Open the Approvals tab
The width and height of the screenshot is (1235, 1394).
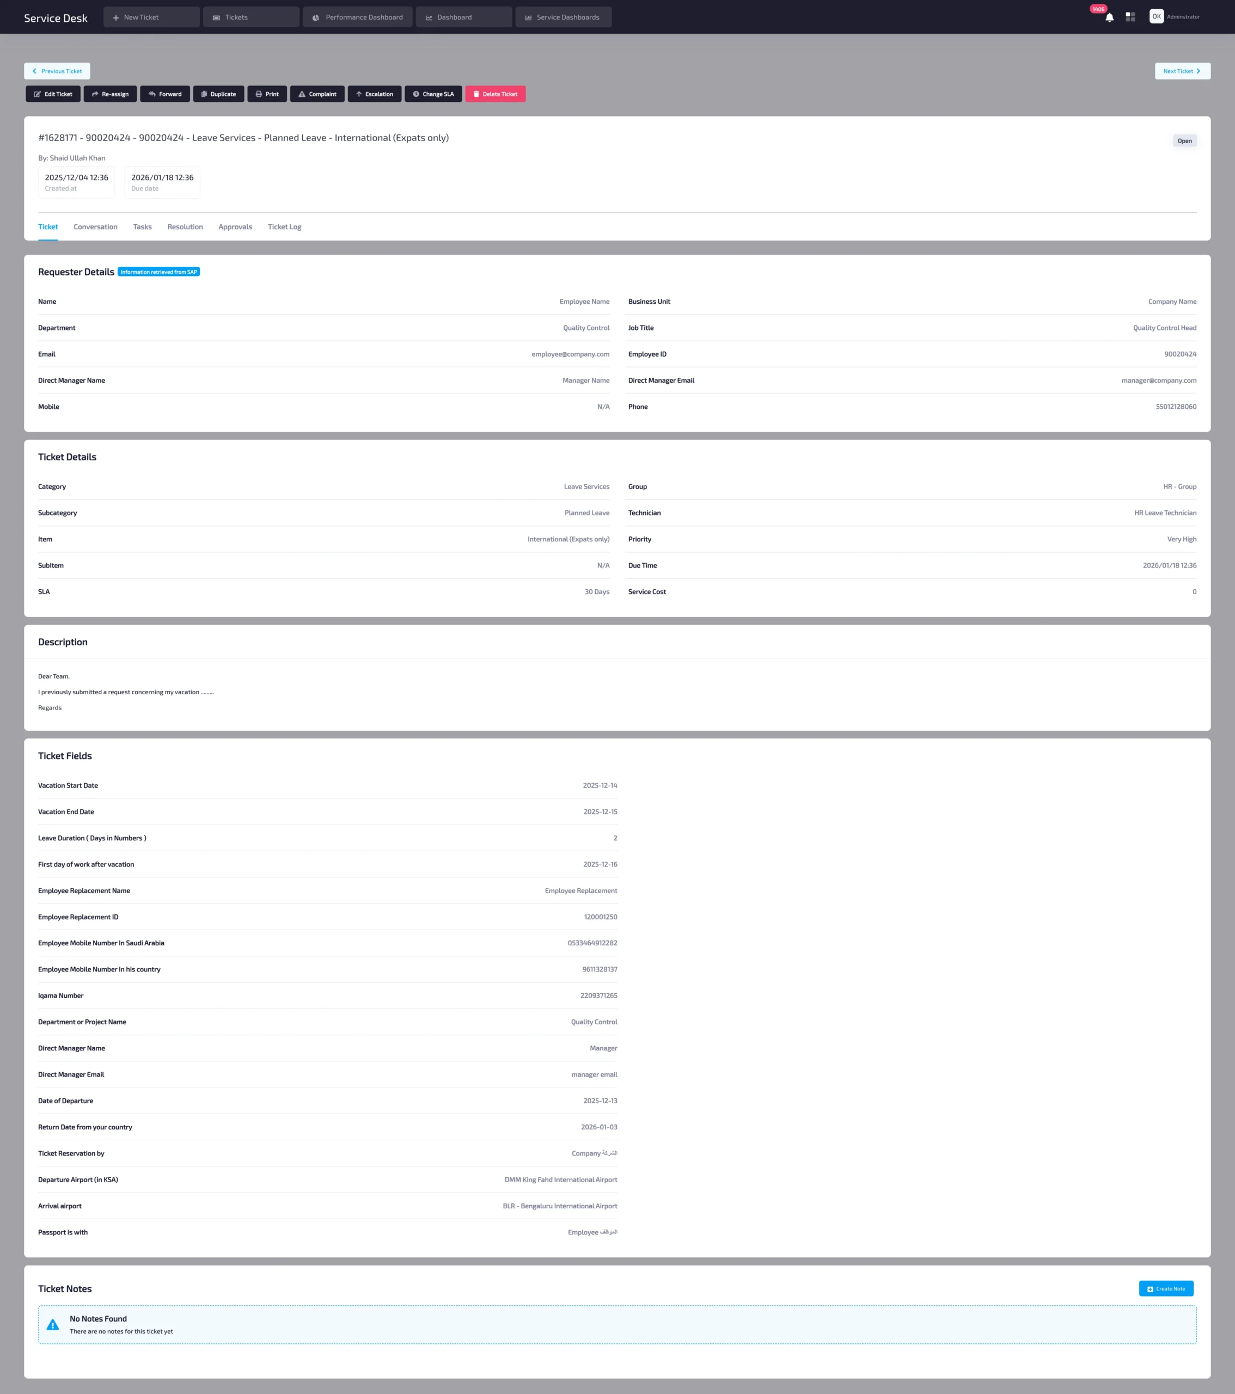(235, 227)
